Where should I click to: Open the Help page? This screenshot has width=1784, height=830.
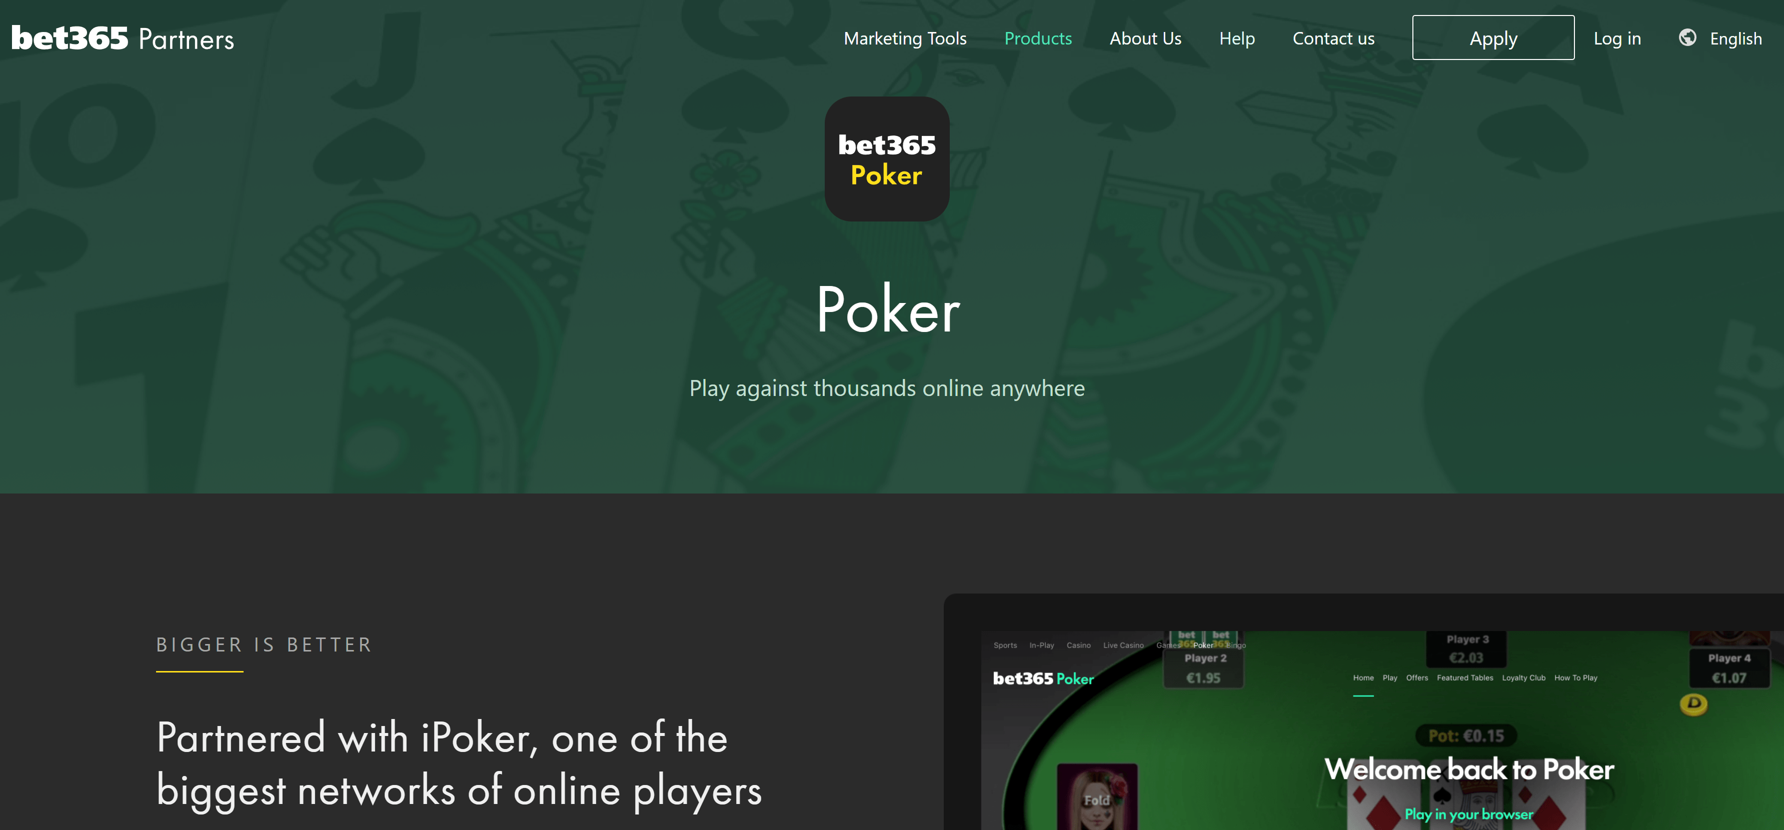click(x=1236, y=39)
